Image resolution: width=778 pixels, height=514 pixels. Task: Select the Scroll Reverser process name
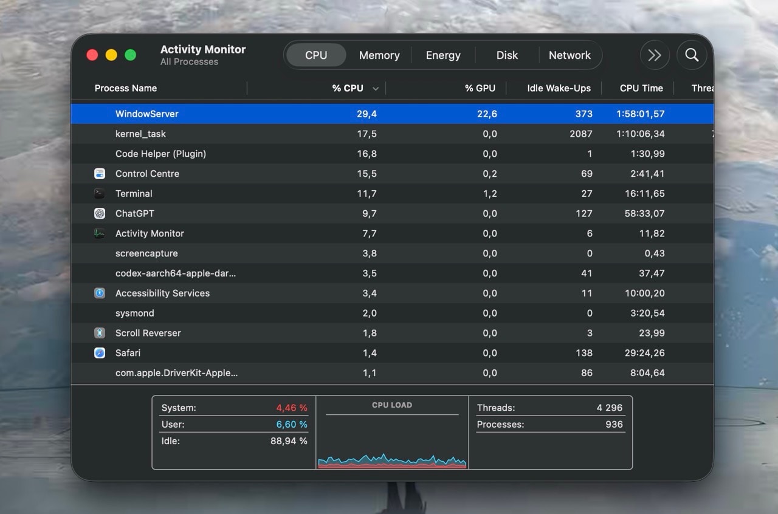pyautogui.click(x=148, y=333)
